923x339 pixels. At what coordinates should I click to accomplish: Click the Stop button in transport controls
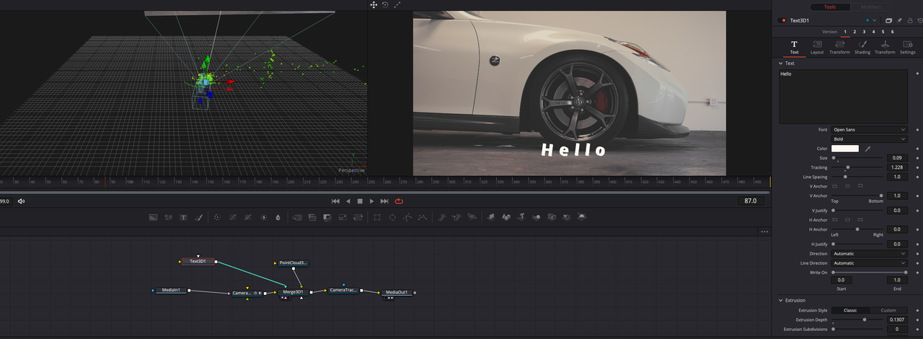tap(360, 201)
